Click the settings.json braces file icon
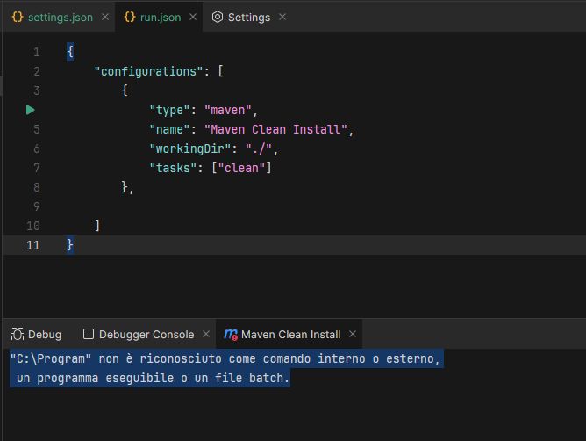This screenshot has height=441, width=586. click(x=18, y=17)
